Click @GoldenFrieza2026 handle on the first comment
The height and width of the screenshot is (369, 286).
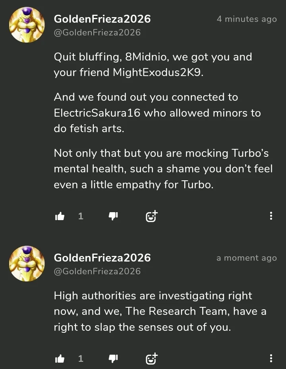(97, 33)
